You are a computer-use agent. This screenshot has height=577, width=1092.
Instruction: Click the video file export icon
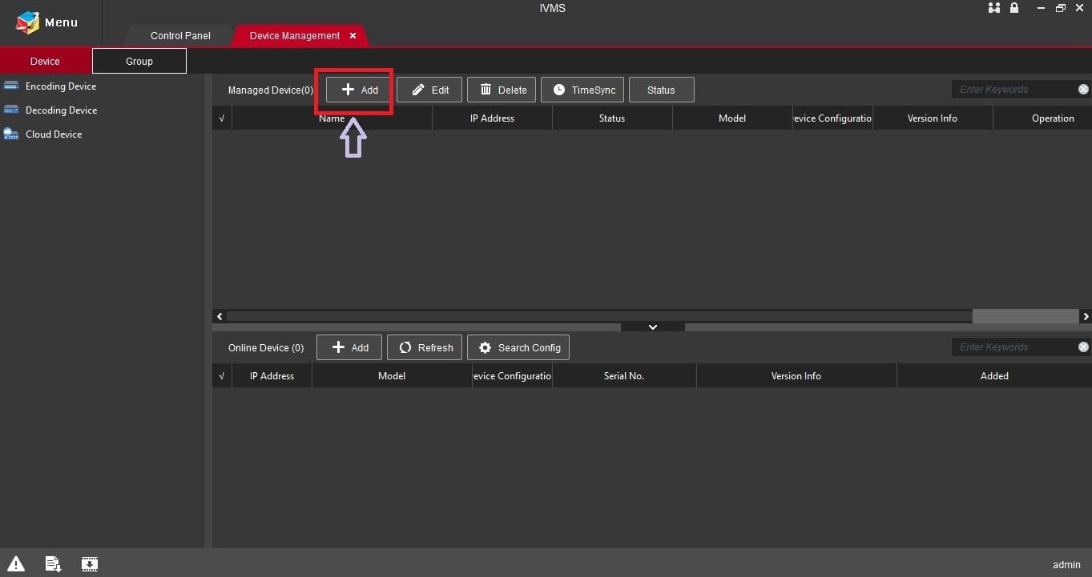click(89, 564)
